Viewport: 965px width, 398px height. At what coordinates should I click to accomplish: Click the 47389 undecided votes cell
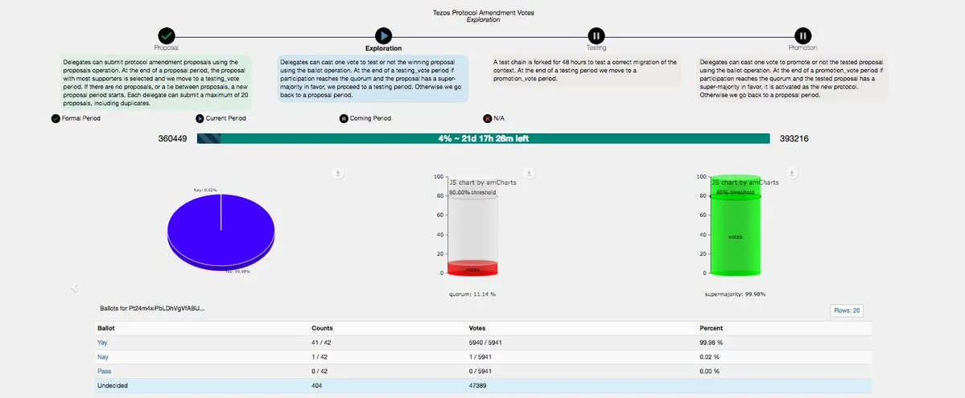[479, 386]
